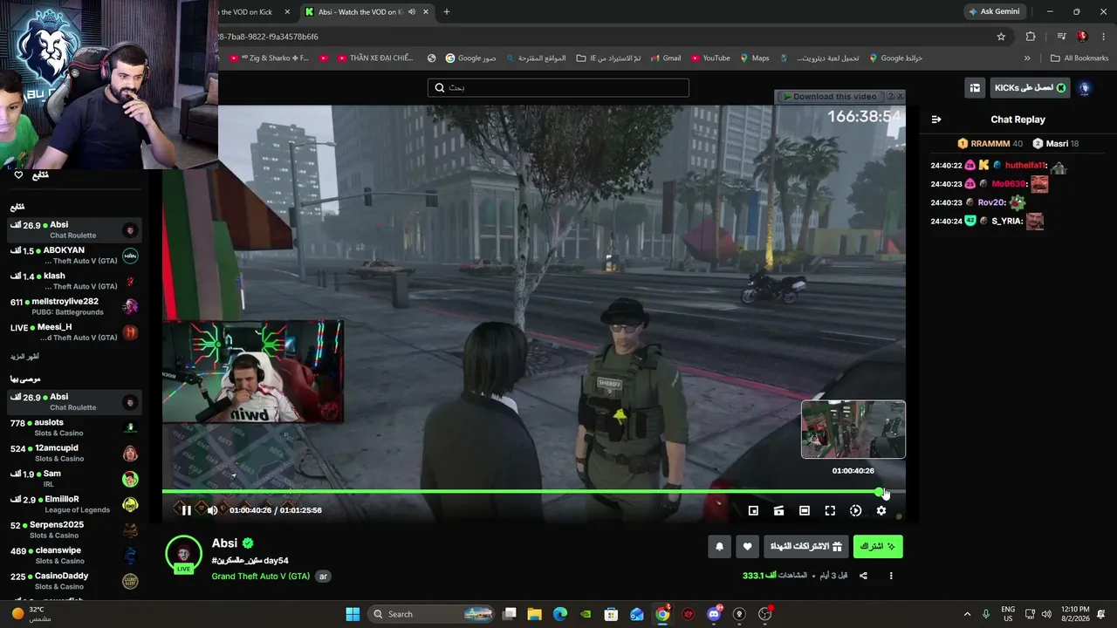Screen dimensions: 1117x628
Task: Toggle notifications bell for Absi
Action: click(720, 547)
